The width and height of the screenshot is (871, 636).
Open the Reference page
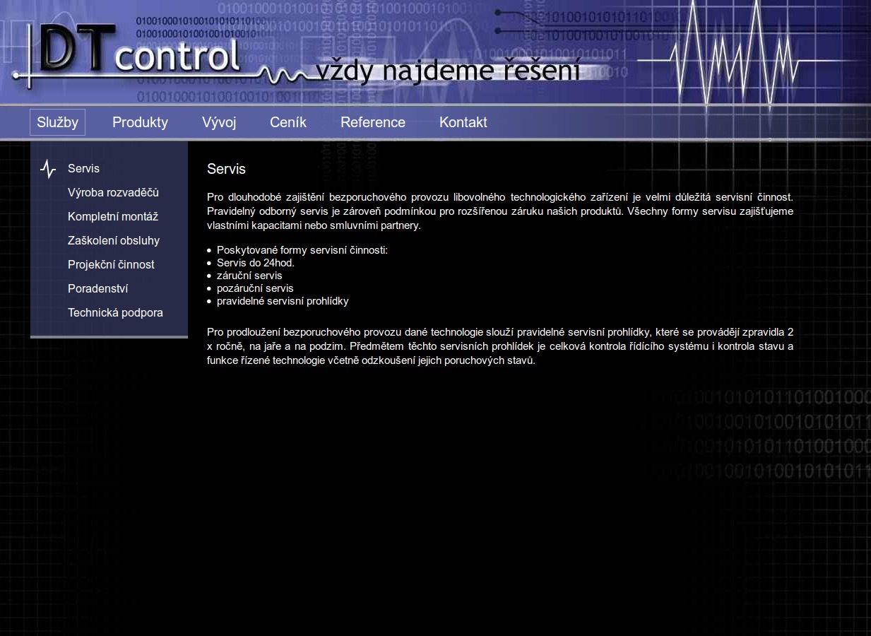[373, 122]
